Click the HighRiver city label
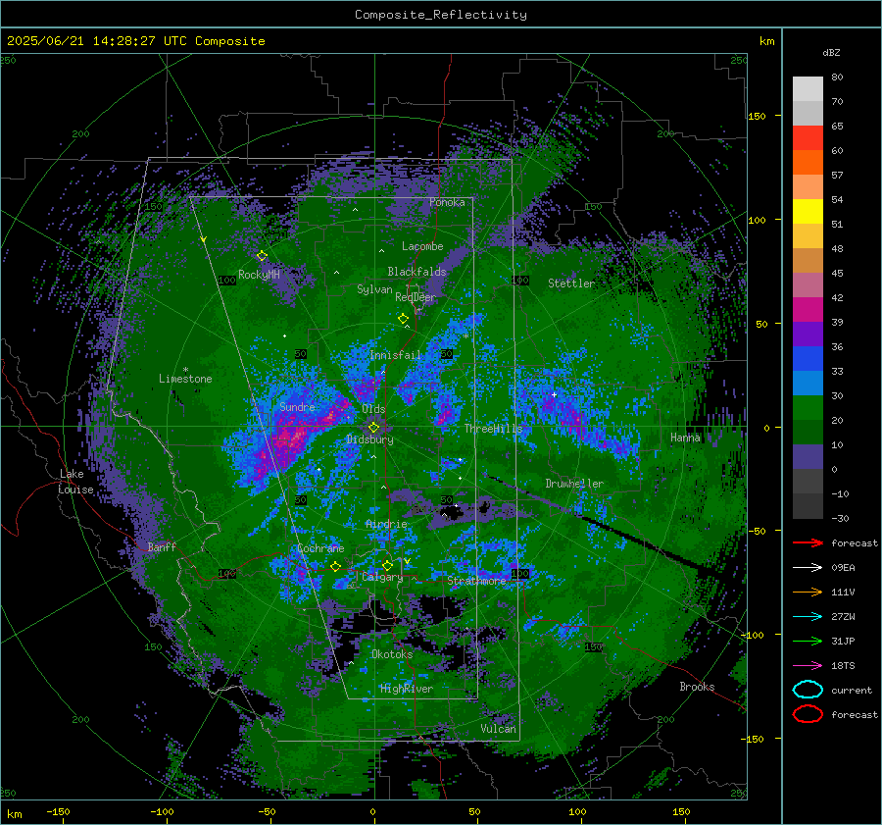 pos(407,689)
